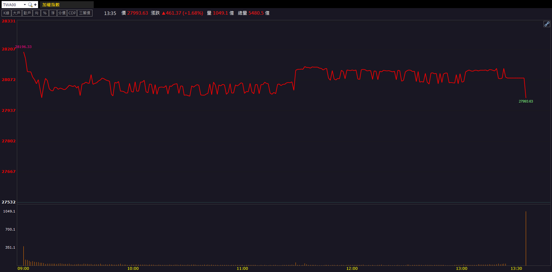Show CDP indicator lines

(x=72, y=13)
